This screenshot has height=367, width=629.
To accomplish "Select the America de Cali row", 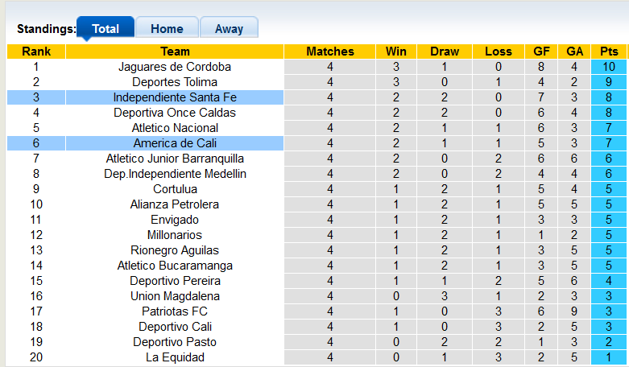I will [x=175, y=143].
